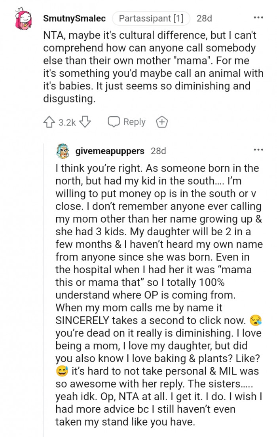Click the 28d timestamp on the top comment
Screen dimensions: 277x437
pyautogui.click(x=204, y=18)
